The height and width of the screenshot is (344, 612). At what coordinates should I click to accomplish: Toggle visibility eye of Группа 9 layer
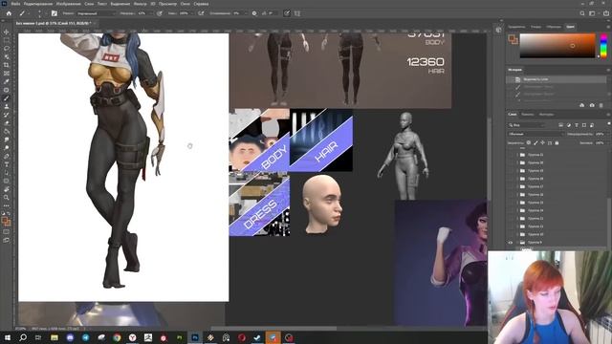click(x=510, y=243)
